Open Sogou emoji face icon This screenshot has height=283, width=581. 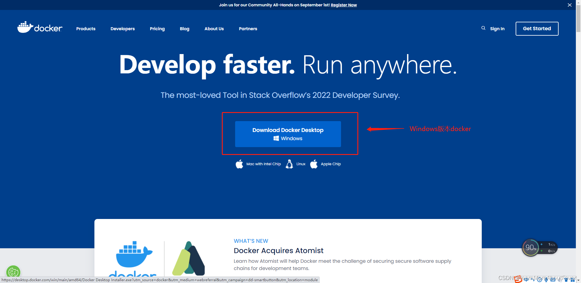(x=540, y=280)
